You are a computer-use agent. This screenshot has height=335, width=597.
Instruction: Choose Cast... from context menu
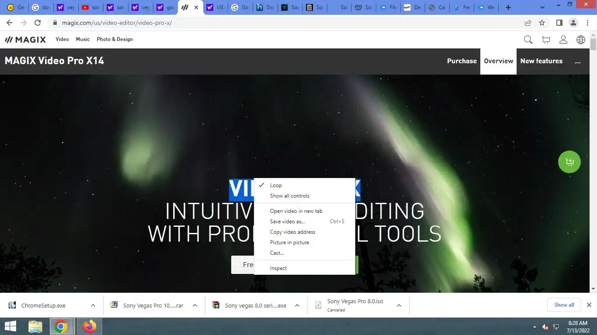pos(304,253)
